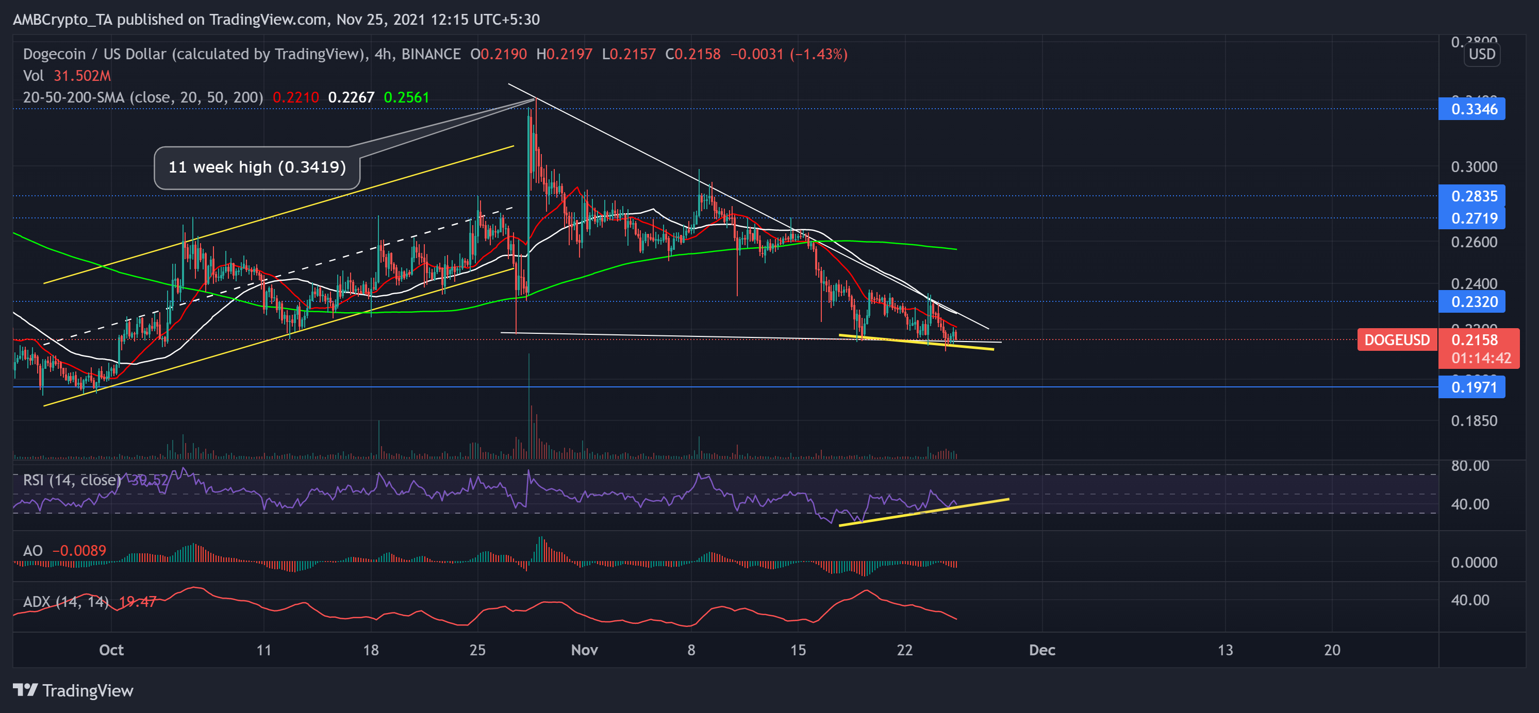Open the 4h timeframe selector in the chart title
The width and height of the screenshot is (1539, 713).
[382, 54]
